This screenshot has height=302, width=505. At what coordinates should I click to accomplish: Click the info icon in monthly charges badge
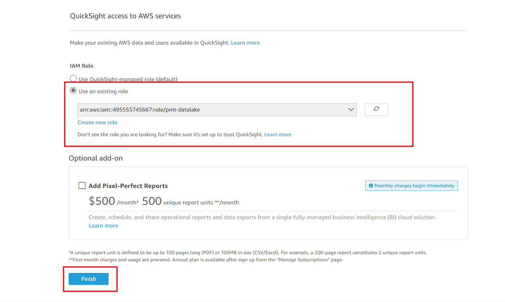[371, 186]
